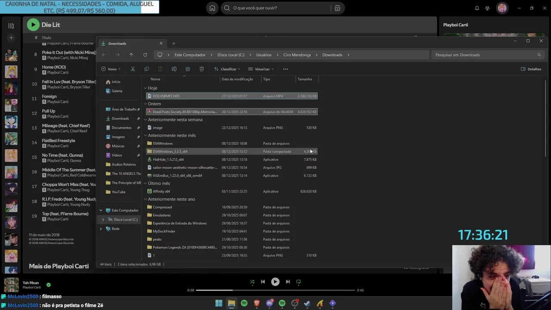Open a new Explorer tab with plus

tap(173, 43)
